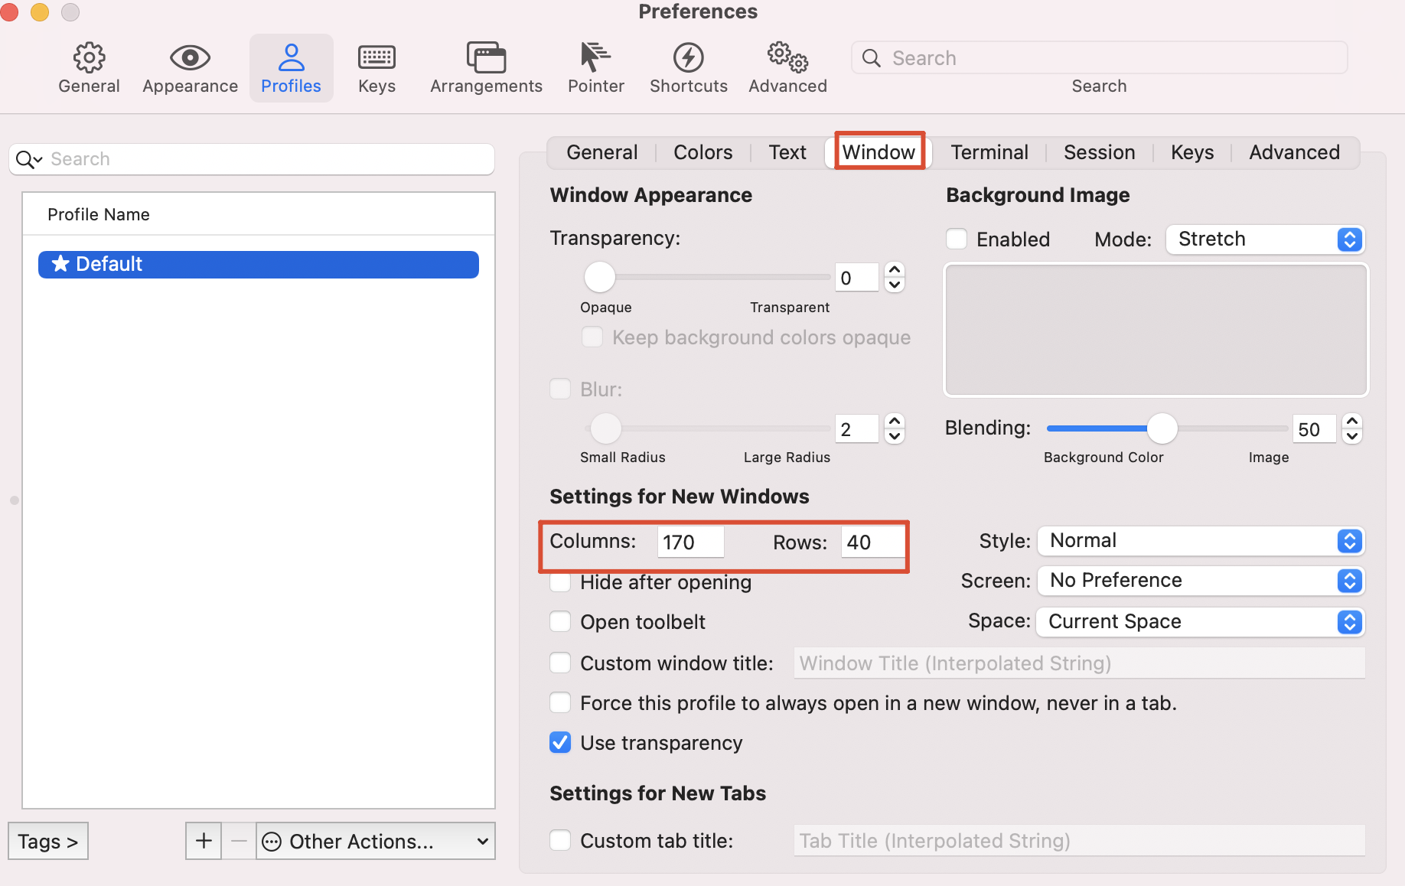The height and width of the screenshot is (886, 1405).
Task: Enable the Open toolbelt checkbox
Action: [560, 621]
